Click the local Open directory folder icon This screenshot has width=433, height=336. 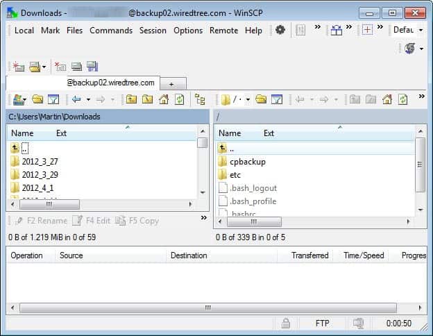pyautogui.click(x=37, y=99)
